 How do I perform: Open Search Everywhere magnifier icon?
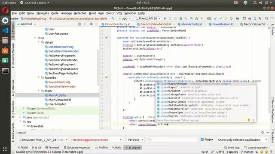point(266,18)
